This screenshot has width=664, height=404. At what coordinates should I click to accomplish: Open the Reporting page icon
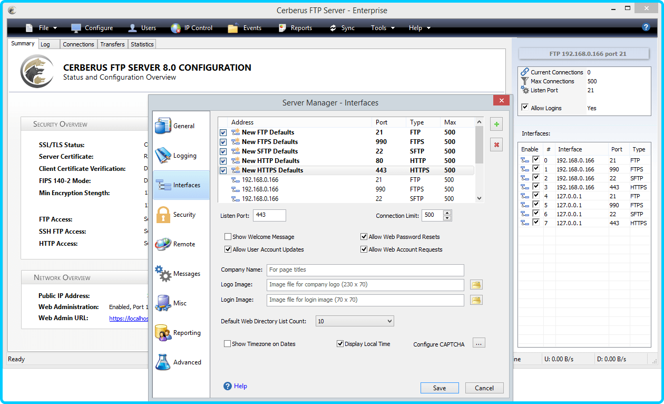pyautogui.click(x=163, y=333)
